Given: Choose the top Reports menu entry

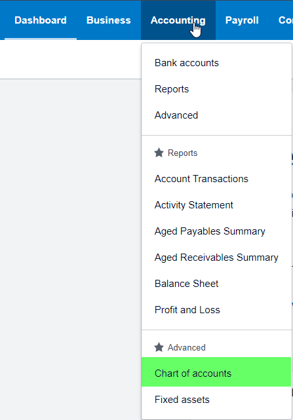Looking at the screenshot, I should click(x=216, y=89).
